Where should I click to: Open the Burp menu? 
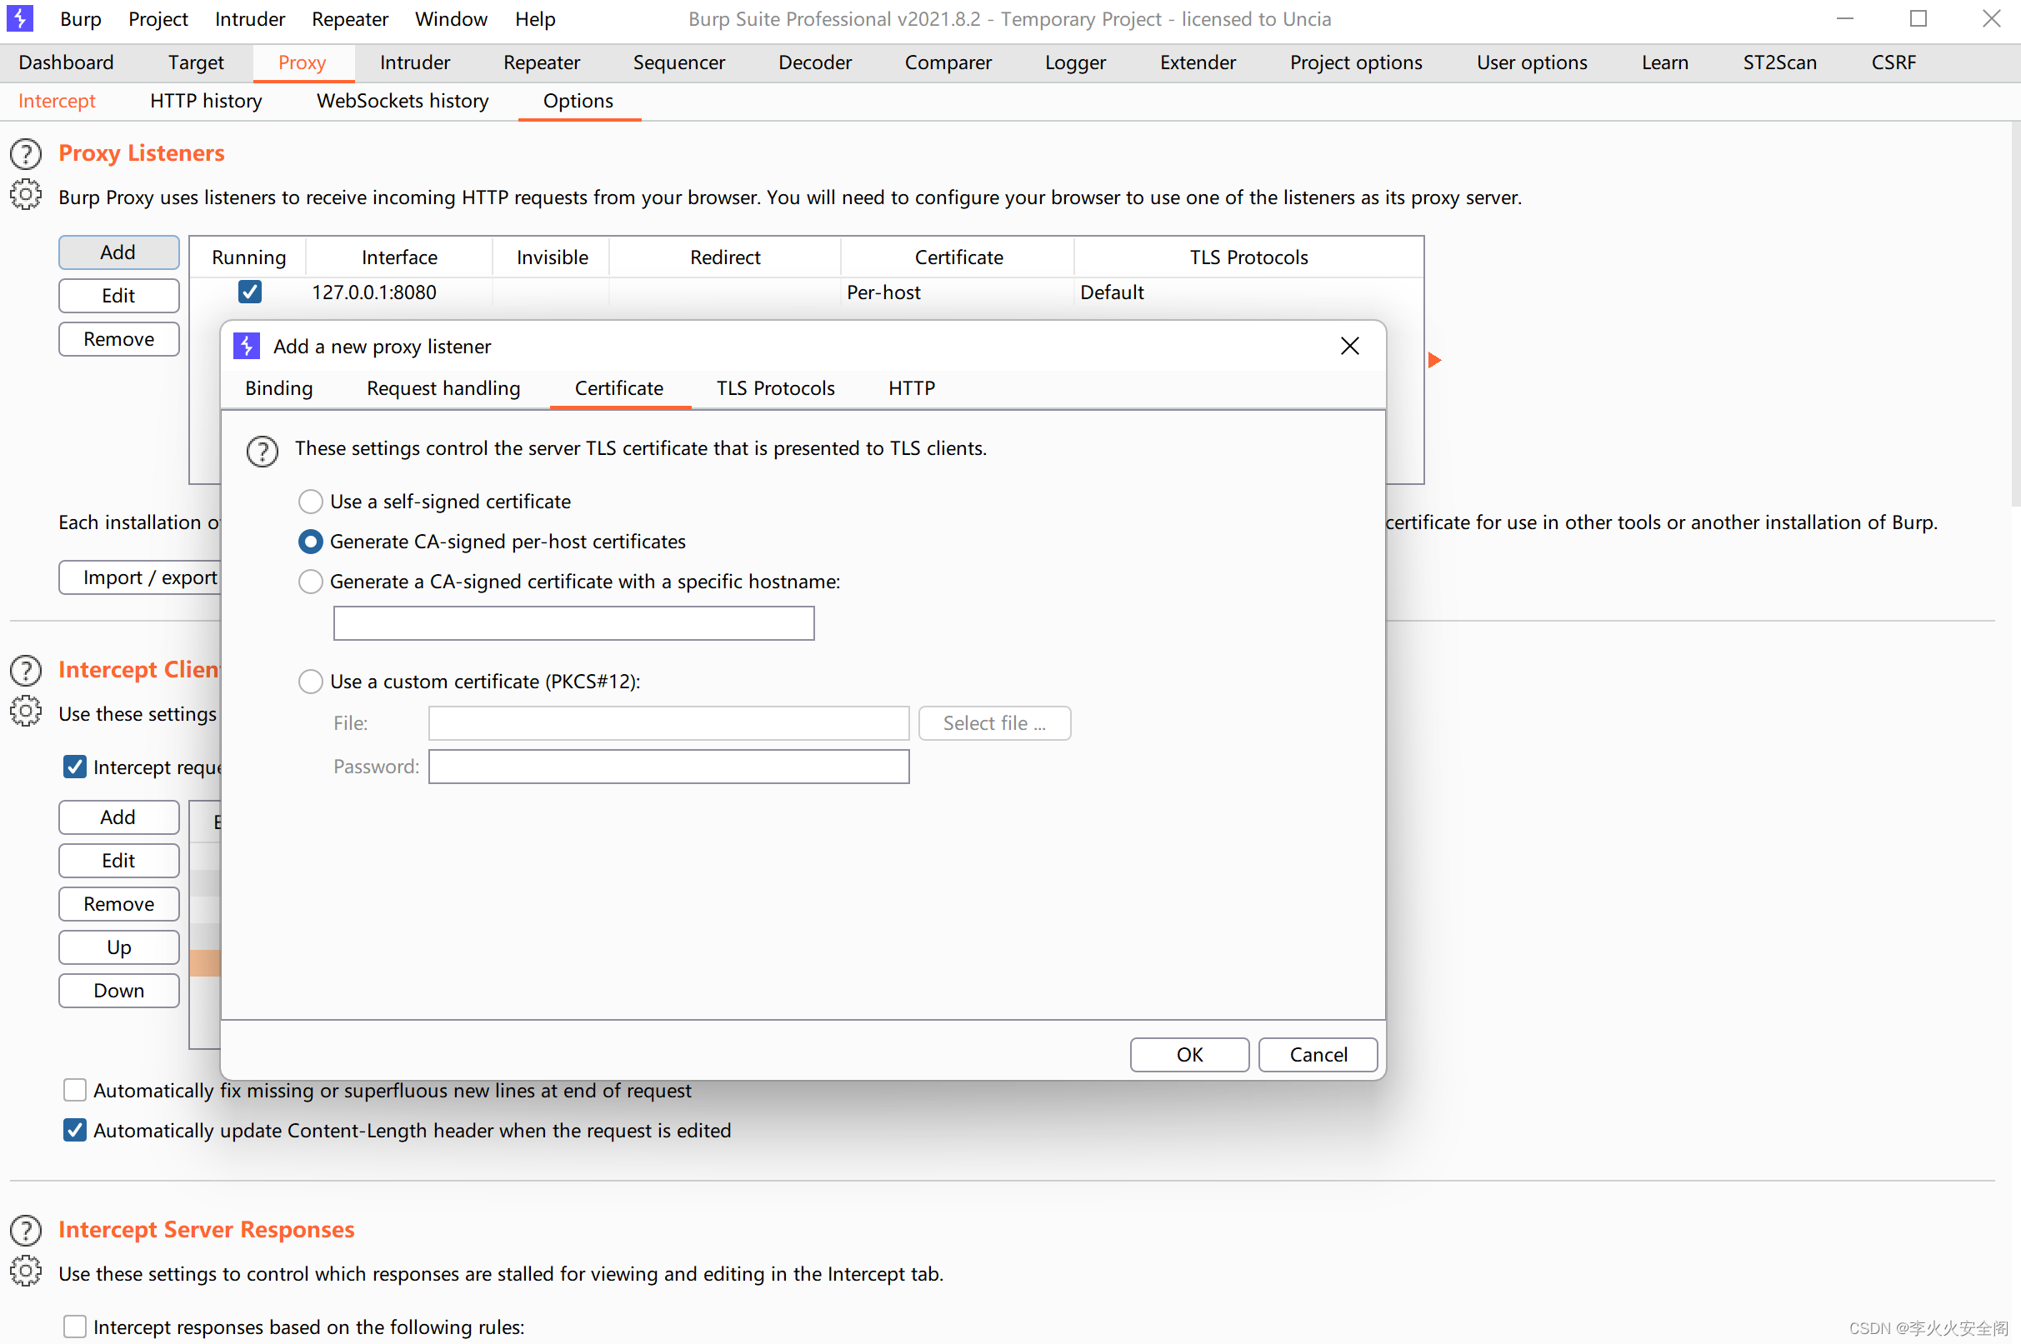click(81, 19)
